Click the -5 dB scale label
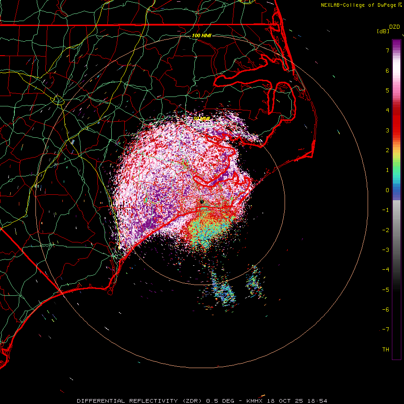The height and width of the screenshot is (404, 404). [386, 290]
